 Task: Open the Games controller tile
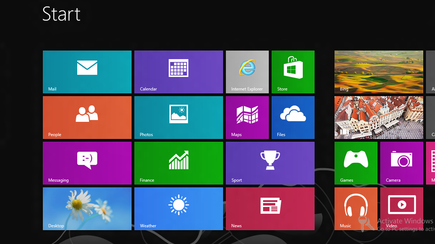pyautogui.click(x=356, y=163)
